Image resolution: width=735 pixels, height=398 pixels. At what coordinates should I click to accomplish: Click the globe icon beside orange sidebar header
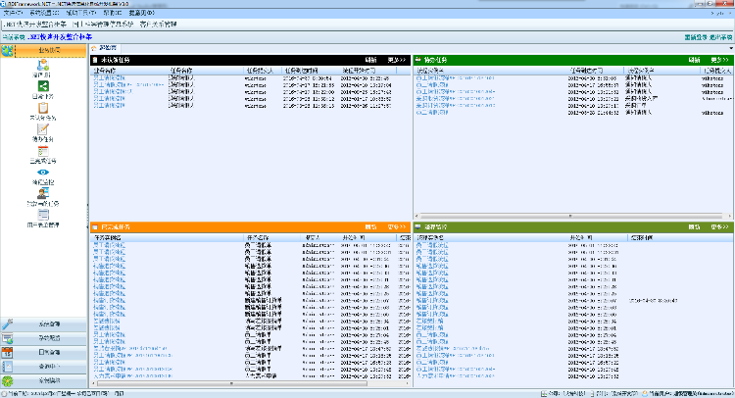coord(7,51)
